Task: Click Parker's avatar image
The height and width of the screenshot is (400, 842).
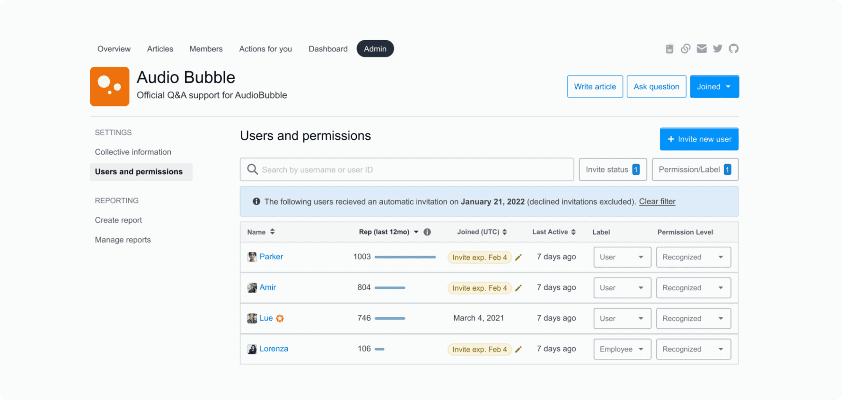Action: click(252, 257)
